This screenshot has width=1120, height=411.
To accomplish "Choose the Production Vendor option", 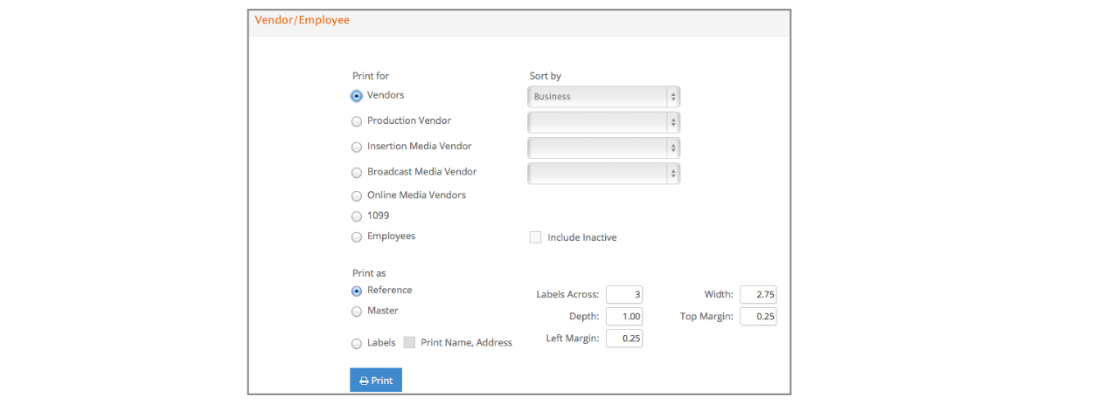I will click(357, 122).
